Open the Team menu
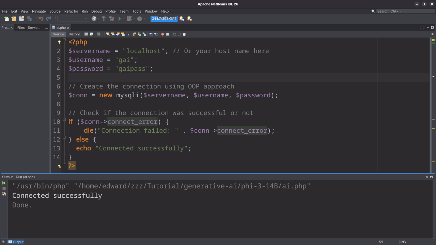Screen dimensions: 436x245 [x=124, y=11]
